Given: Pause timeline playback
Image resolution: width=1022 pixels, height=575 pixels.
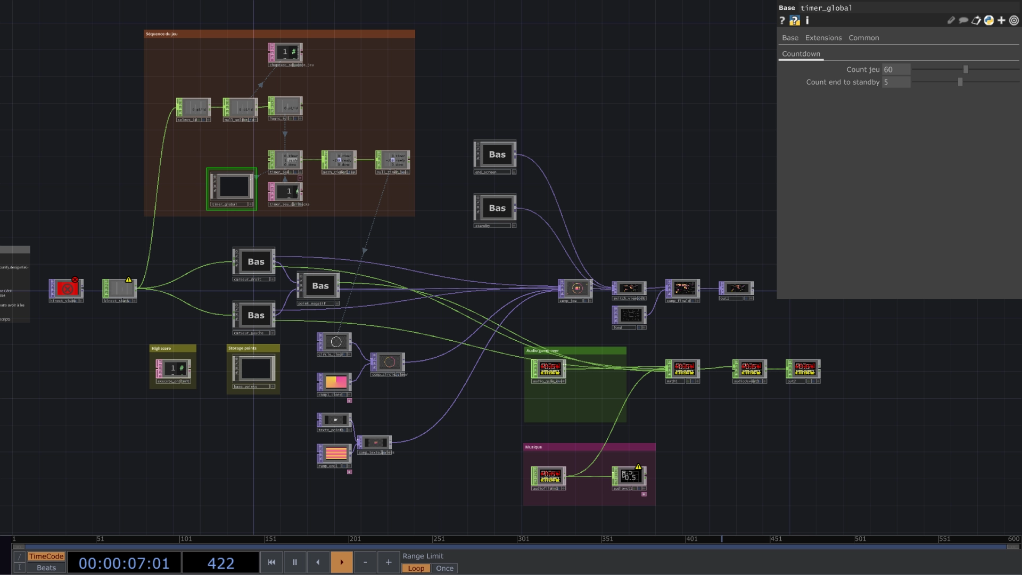Looking at the screenshot, I should click(294, 562).
